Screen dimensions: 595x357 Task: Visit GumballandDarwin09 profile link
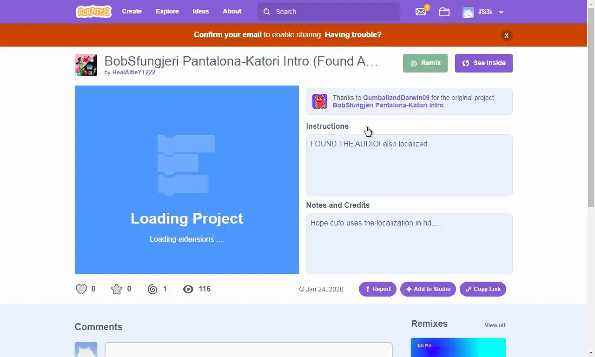point(396,98)
